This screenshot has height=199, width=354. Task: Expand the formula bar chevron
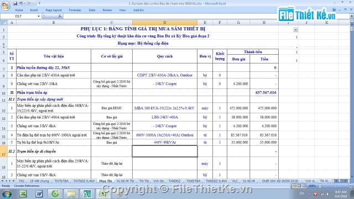[352, 16]
